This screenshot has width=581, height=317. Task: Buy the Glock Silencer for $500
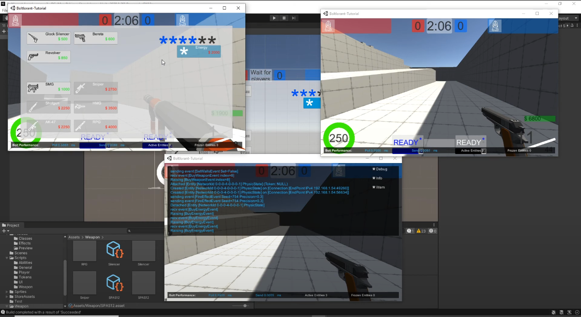48,38
